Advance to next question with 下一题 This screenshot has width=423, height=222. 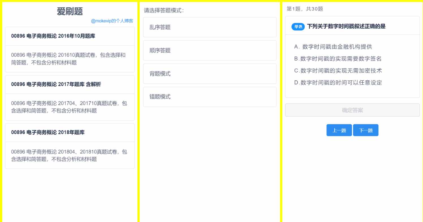pyautogui.click(x=366, y=130)
